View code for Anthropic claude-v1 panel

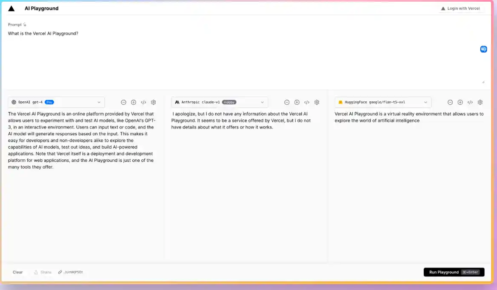pyautogui.click(x=307, y=102)
